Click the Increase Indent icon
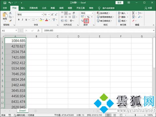The image size is (156, 117). (x=66, y=21)
